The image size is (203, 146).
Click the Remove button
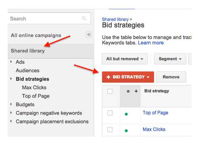point(171,77)
